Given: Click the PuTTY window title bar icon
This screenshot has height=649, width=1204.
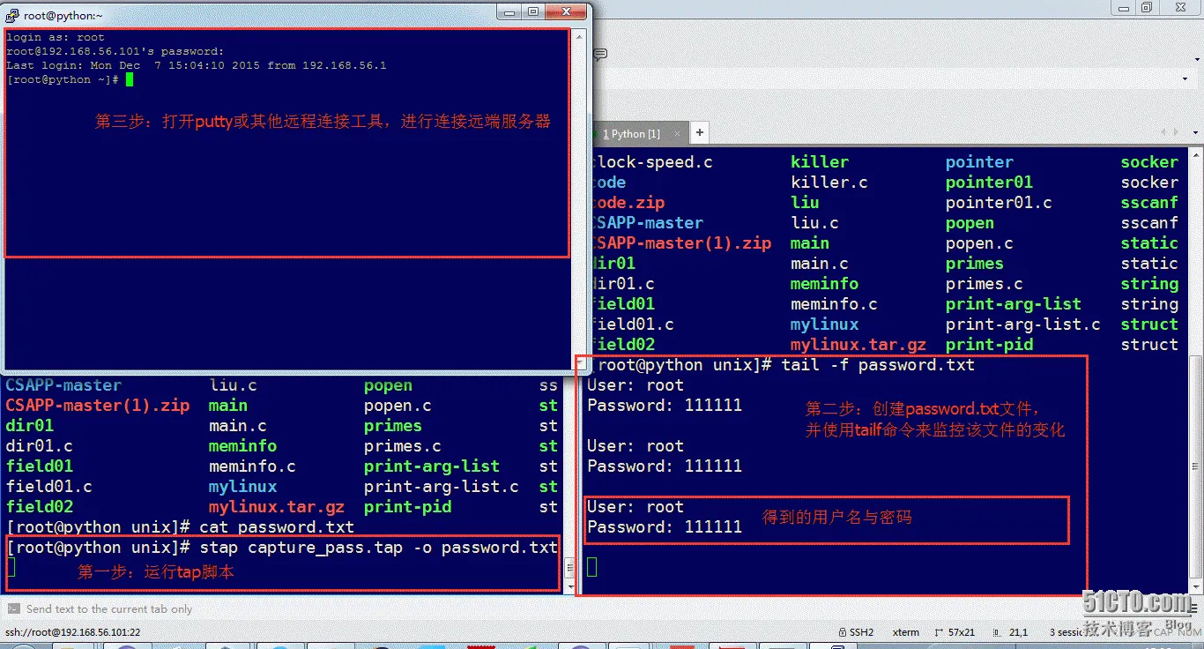Looking at the screenshot, I should (x=12, y=15).
